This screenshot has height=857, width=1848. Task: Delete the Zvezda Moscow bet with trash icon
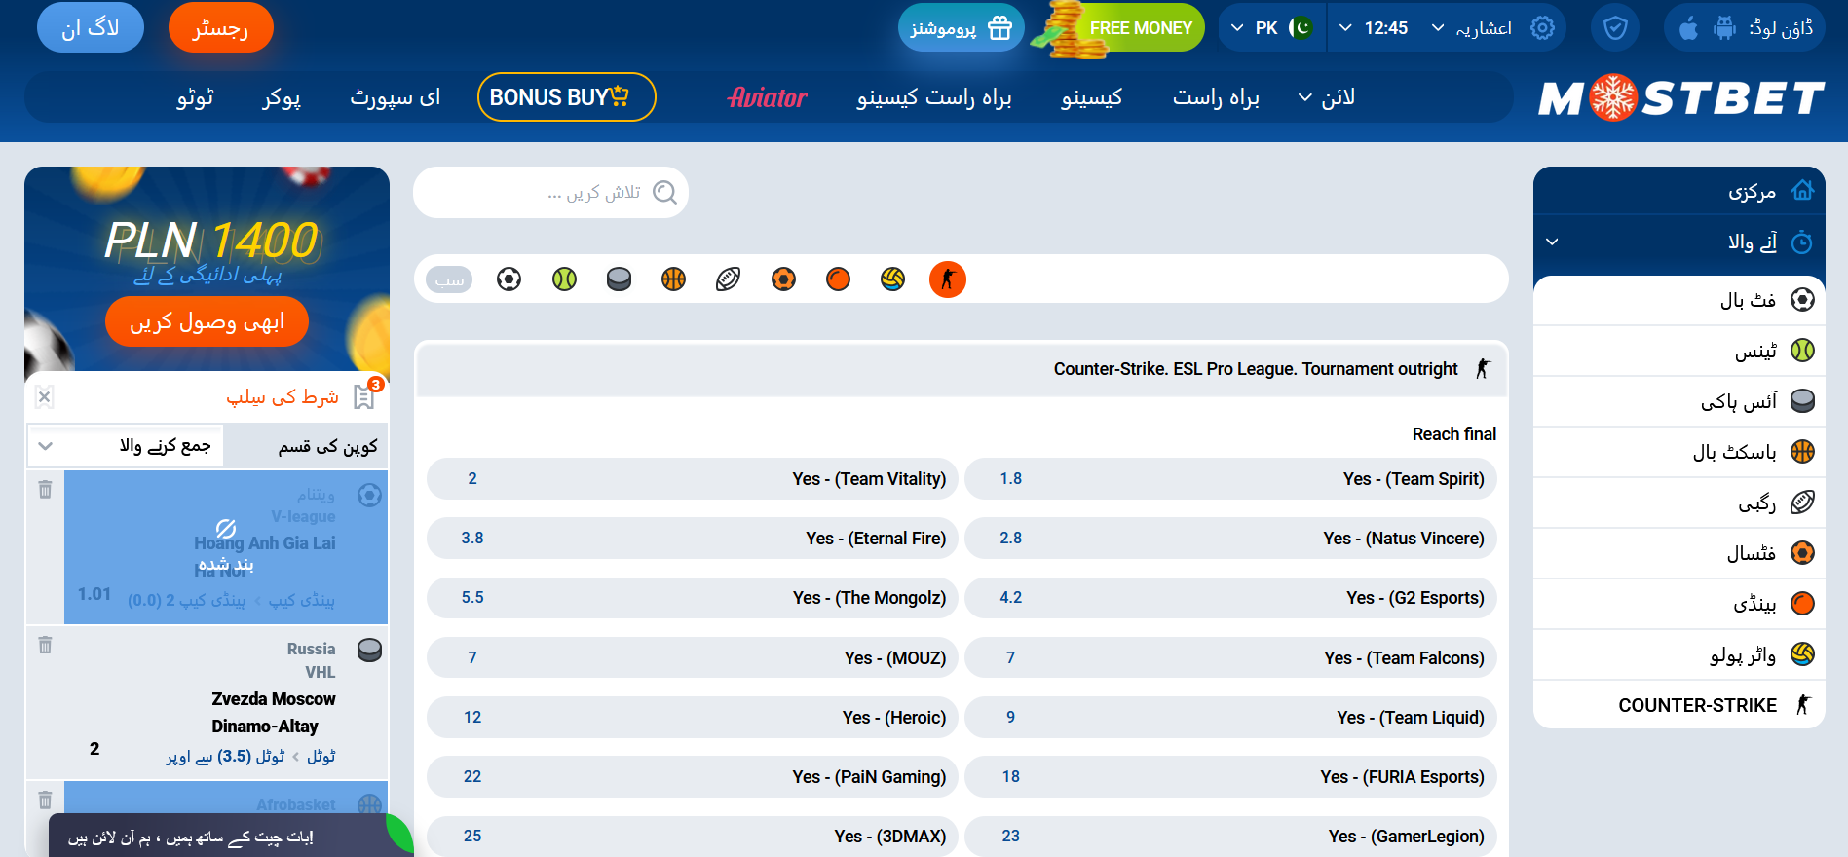[45, 645]
